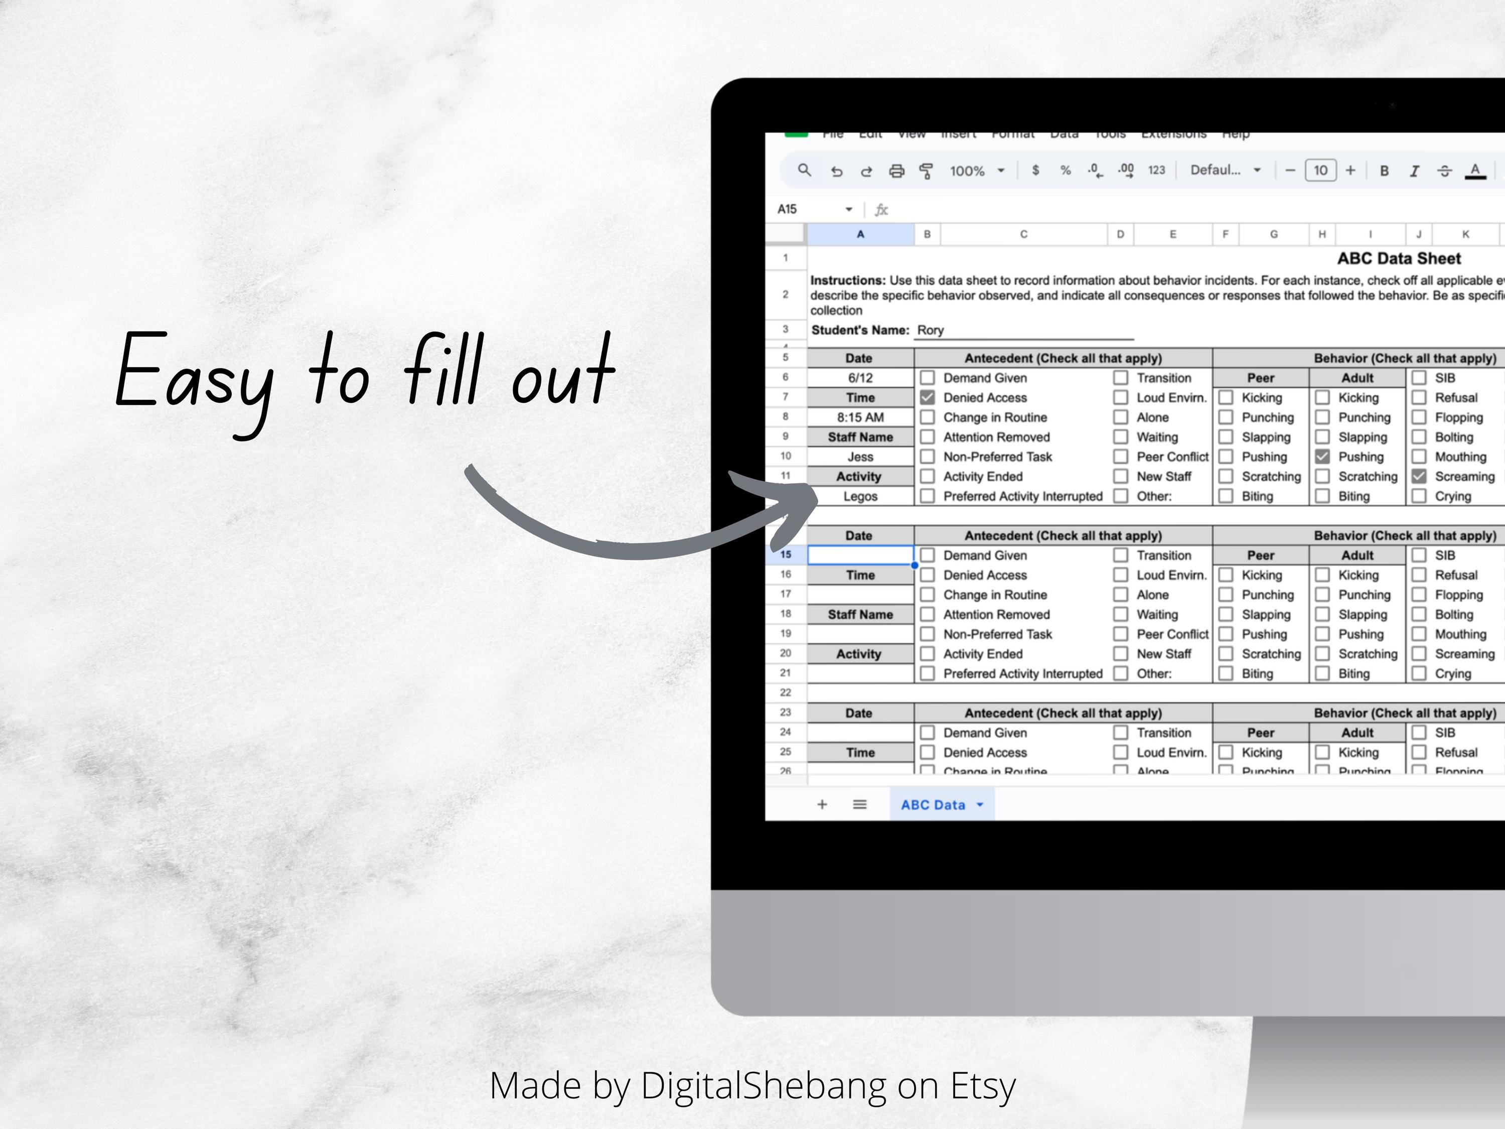
Task: Open the ABC Data sheet tab menu
Action: 980,804
